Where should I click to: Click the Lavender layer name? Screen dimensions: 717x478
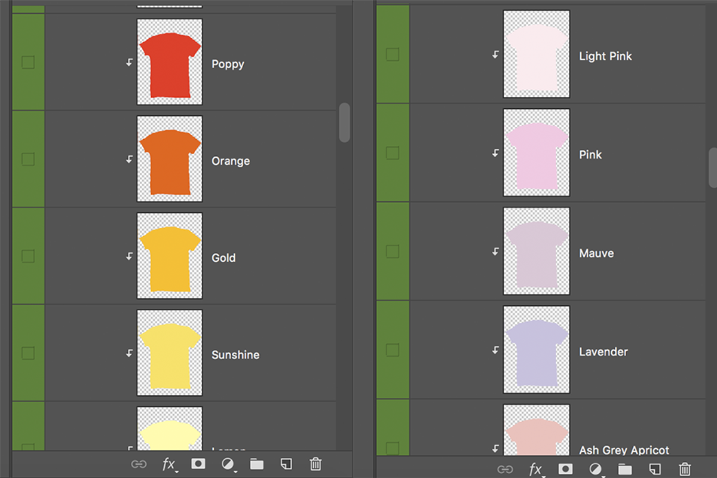point(603,352)
